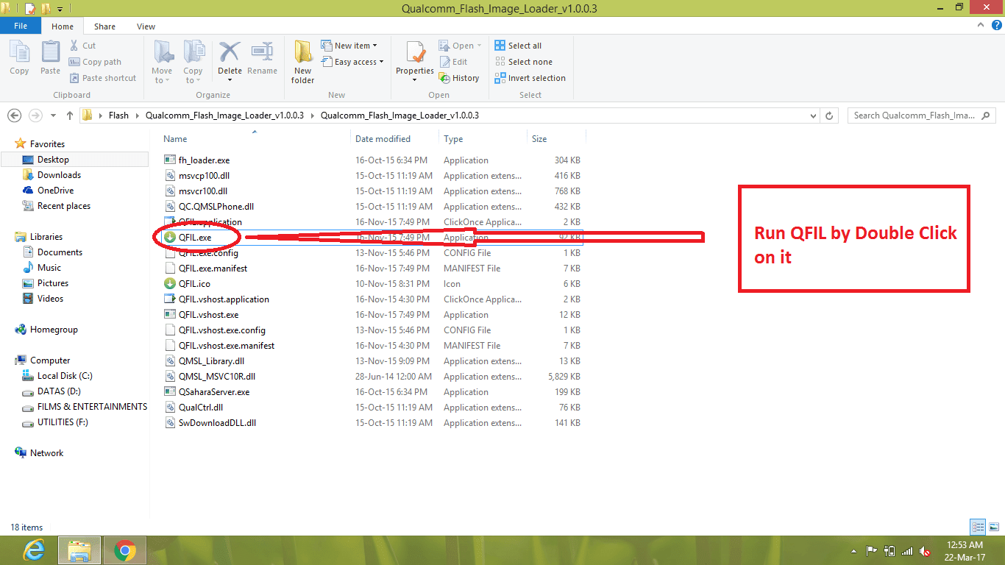Switch to large icons view button

994,527
